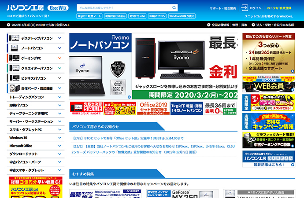Viewport: 304px width, 198px height.
Task: Click the arrow icon on NEXMAG banner
Action: pyautogui.click(x=293, y=165)
